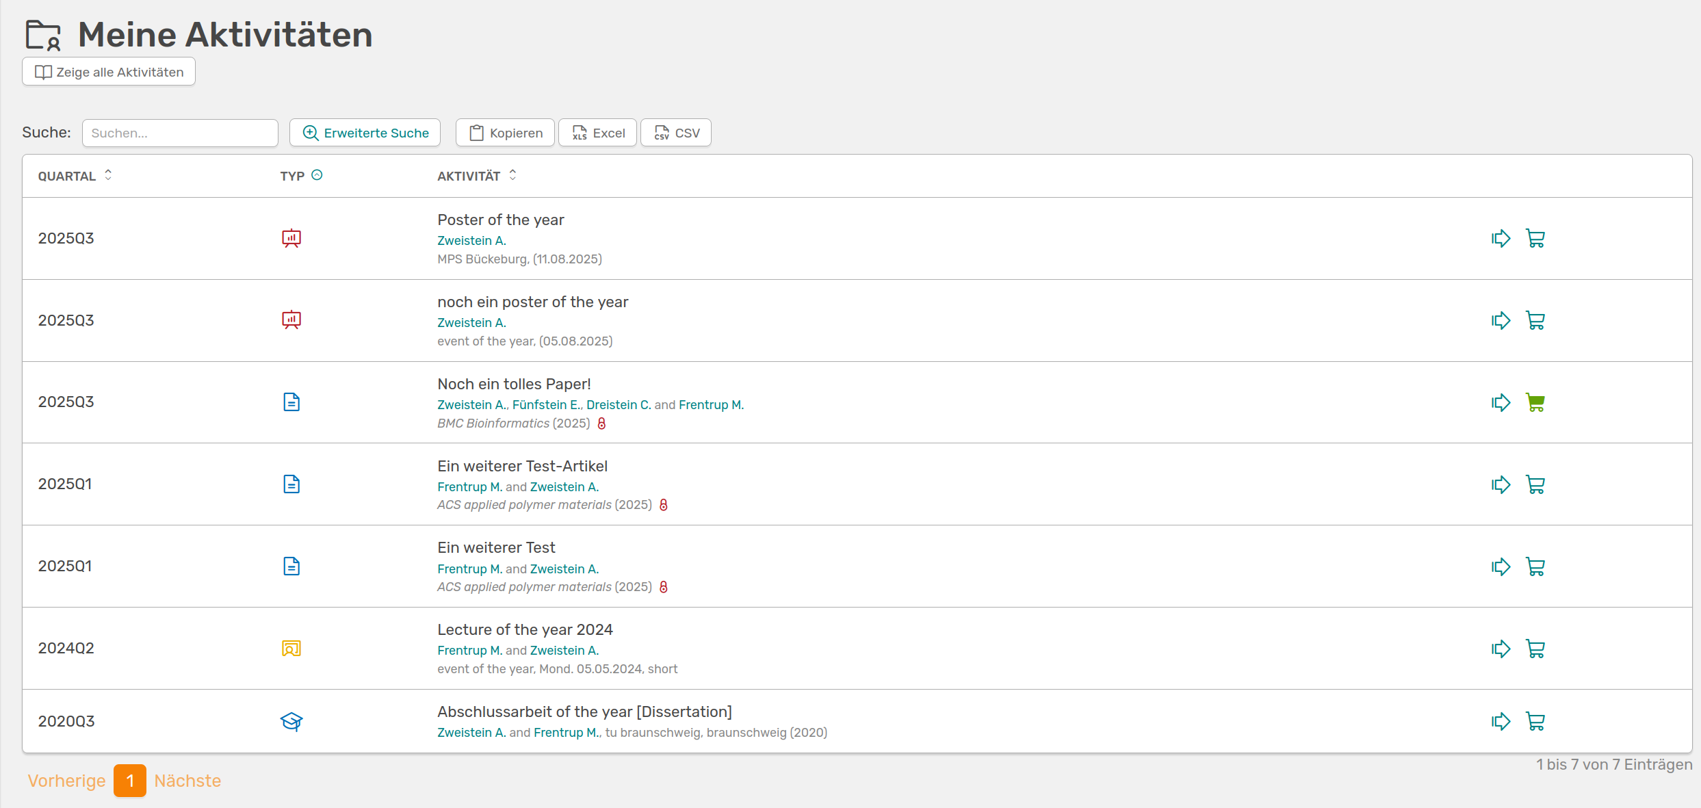Copy table with Kopieren button
Screen dimensions: 1701x808
[506, 133]
